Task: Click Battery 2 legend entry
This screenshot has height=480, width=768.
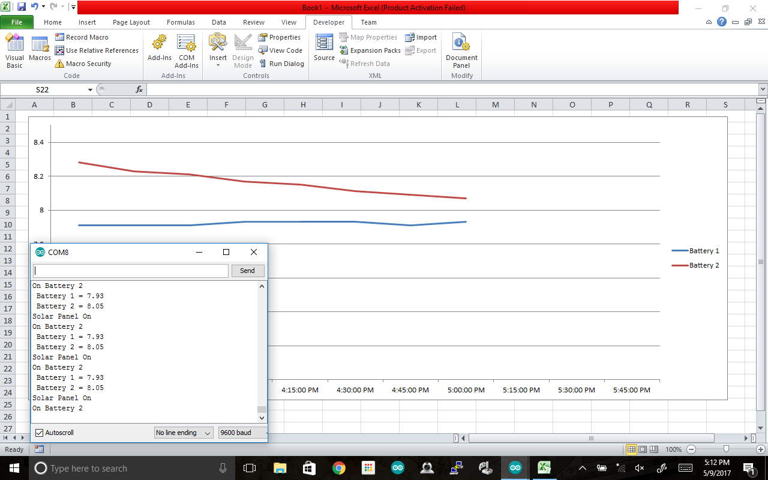Action: point(695,265)
